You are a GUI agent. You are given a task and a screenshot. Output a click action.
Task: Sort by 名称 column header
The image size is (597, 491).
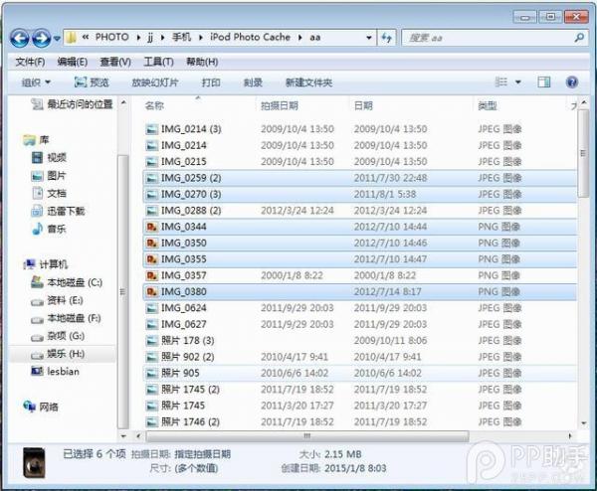pyautogui.click(x=154, y=105)
